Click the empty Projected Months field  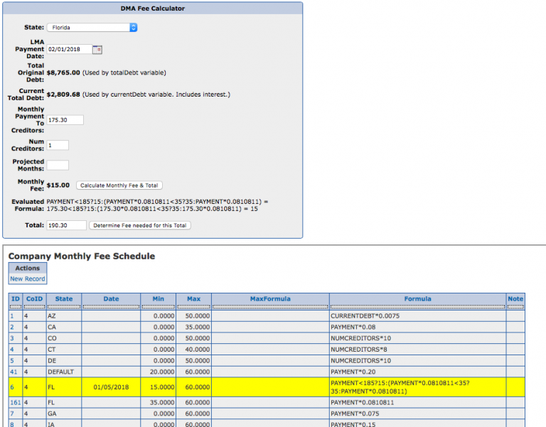coord(58,165)
